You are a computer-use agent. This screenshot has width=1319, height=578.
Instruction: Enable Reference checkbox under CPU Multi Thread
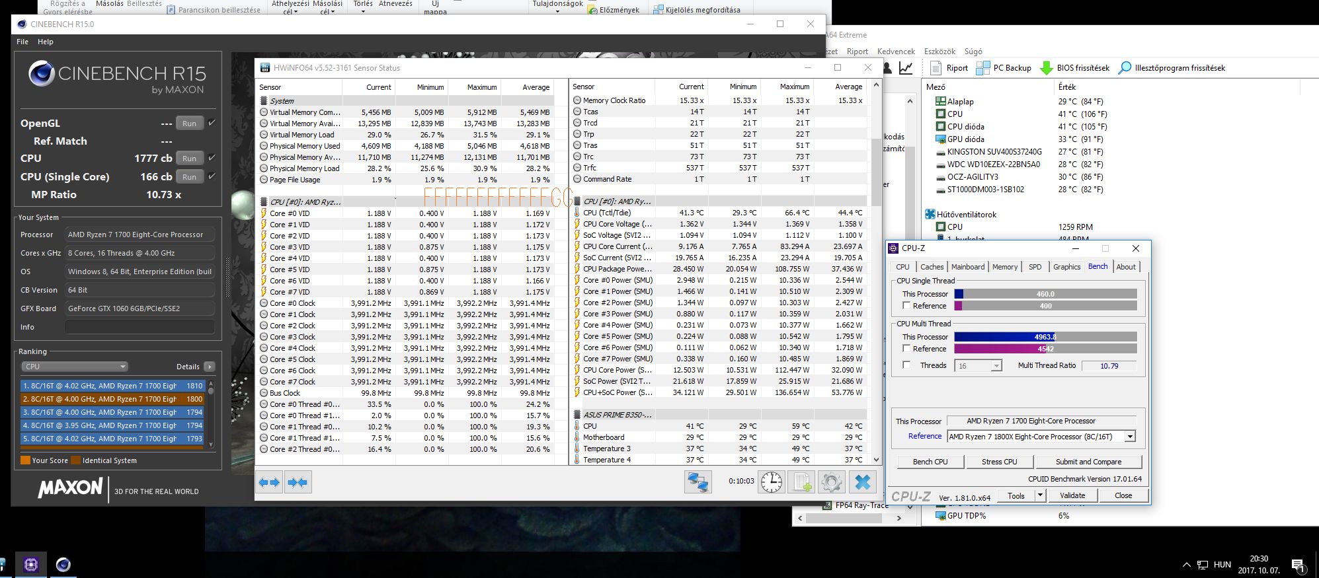[x=906, y=348]
